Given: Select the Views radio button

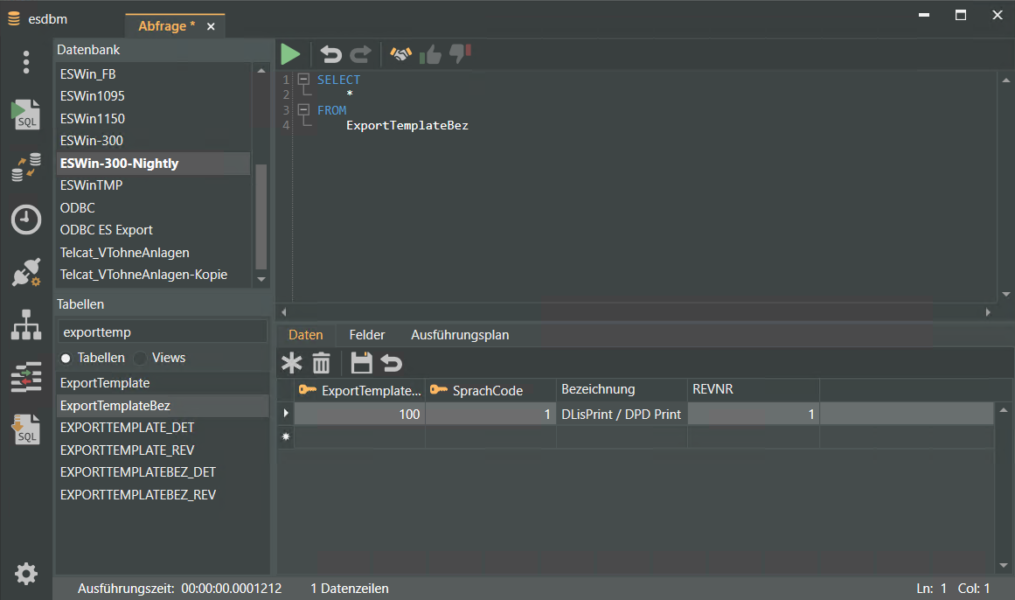Looking at the screenshot, I should (141, 358).
